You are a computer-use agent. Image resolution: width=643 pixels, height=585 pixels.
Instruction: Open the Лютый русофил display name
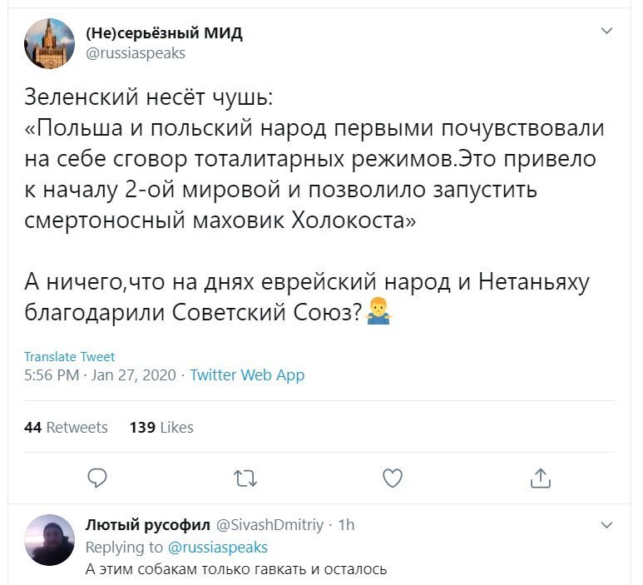pos(147,525)
